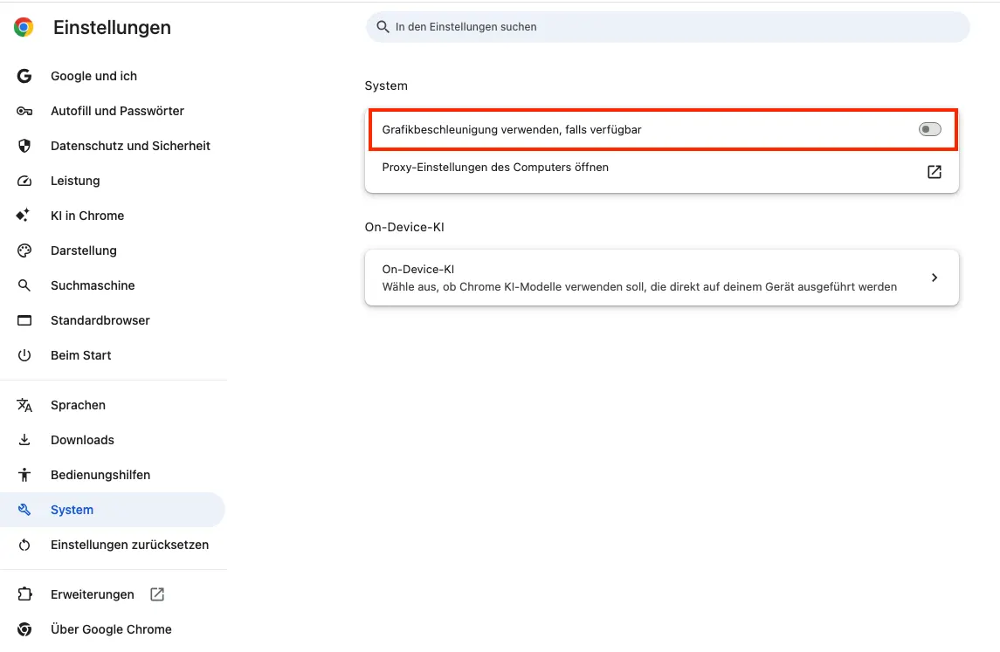Open Einstellungen zurücksetzen page
1000x652 pixels.
[129, 545]
